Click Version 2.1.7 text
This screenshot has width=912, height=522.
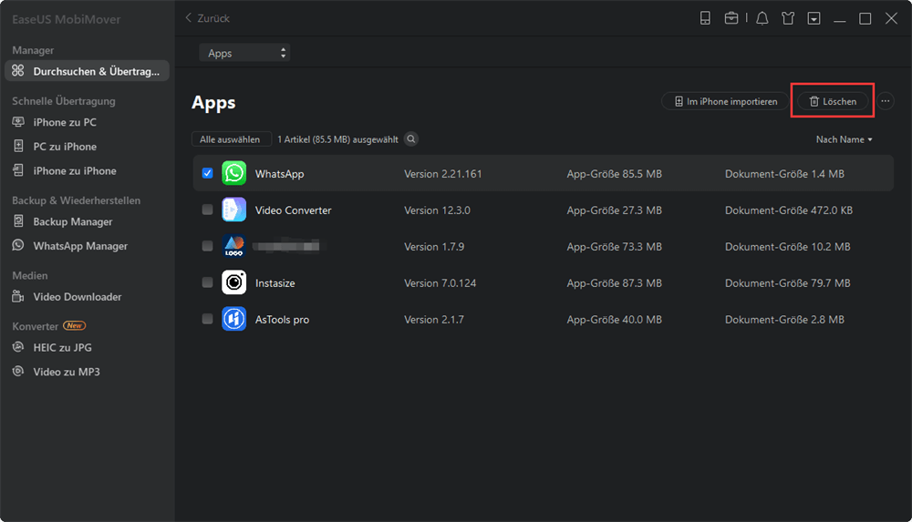click(x=434, y=320)
